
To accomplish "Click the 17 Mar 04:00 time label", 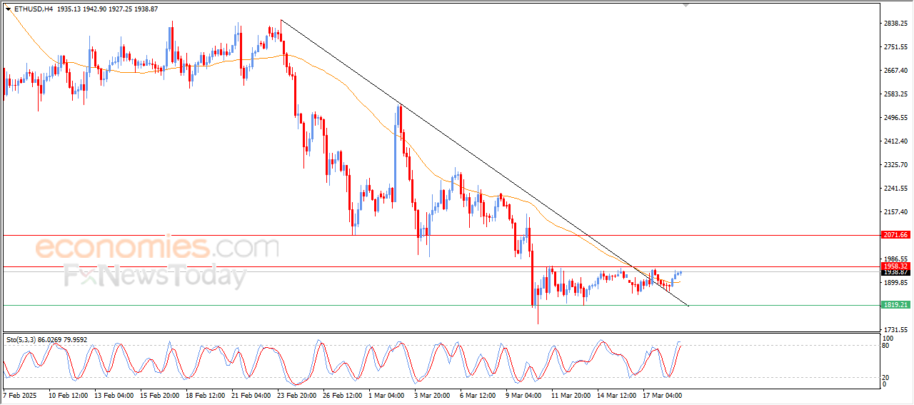I will [661, 394].
